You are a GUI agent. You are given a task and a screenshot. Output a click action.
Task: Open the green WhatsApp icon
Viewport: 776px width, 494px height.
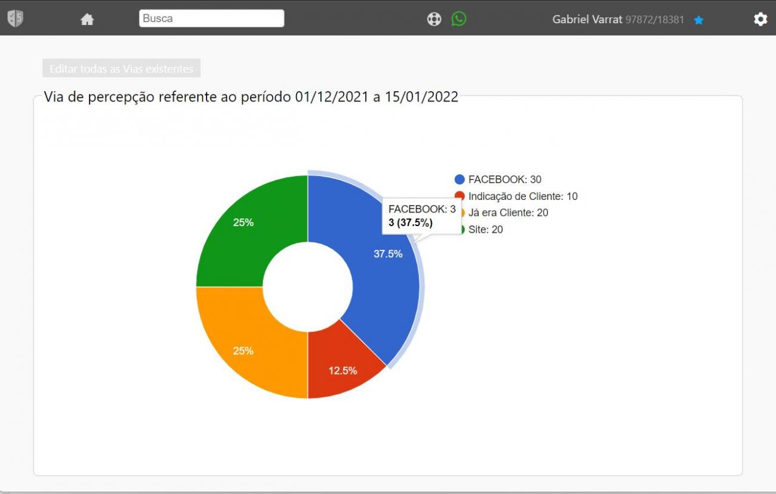pyautogui.click(x=458, y=18)
